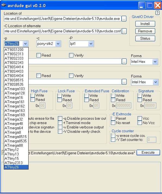Open browse dialog for first memory file
The height and width of the screenshot is (194, 162).
pyautogui.click(x=124, y=61)
